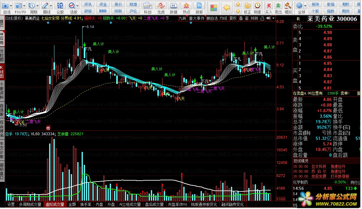The height and width of the screenshot is (209, 362).
Task: Switch to 虚拟成交量 indicator tab
Action: (55, 204)
